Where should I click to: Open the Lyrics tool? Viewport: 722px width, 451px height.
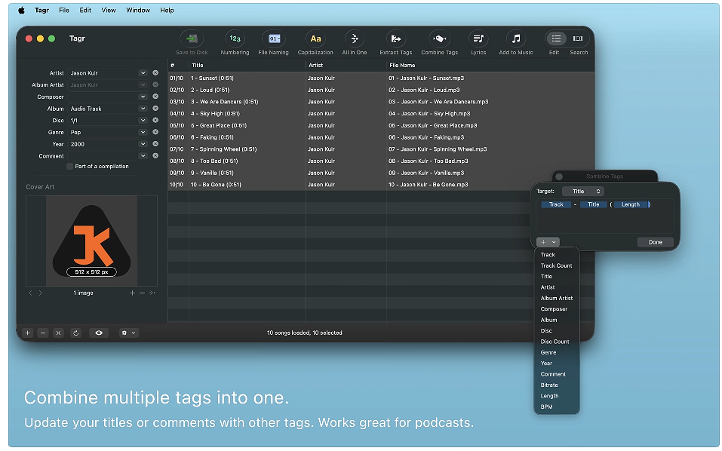pyautogui.click(x=478, y=38)
